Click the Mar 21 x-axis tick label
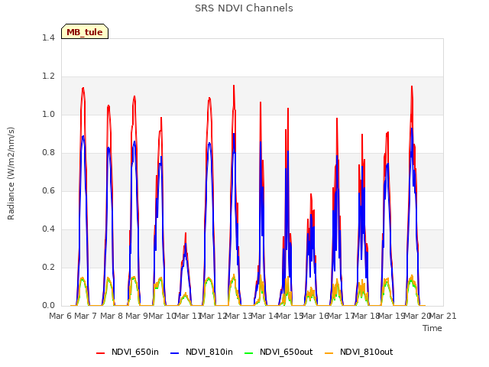489x367 pixels. coord(443,316)
